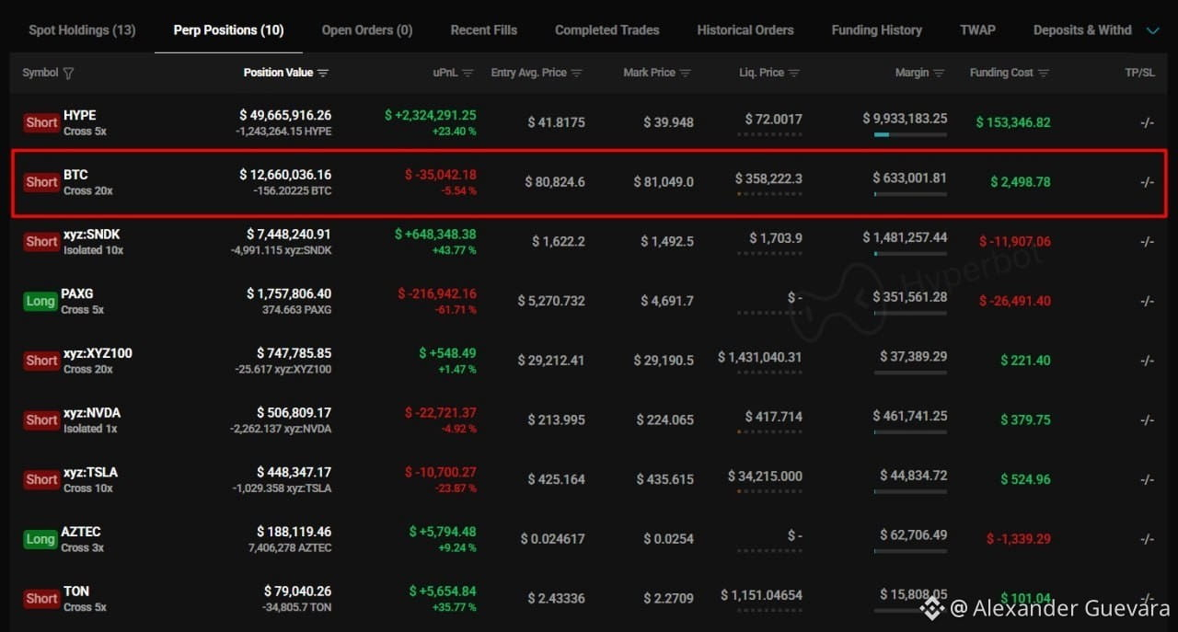Click Short badge on xyz:XYZ100 row
1178x632 pixels.
pos(41,361)
